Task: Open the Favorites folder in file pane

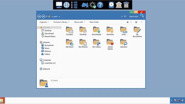Action: (110, 31)
